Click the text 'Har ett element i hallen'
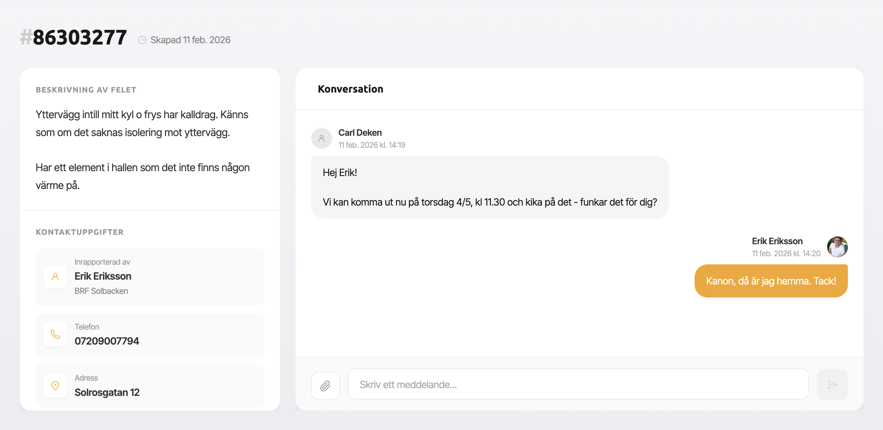883x430 pixels. pos(142,176)
